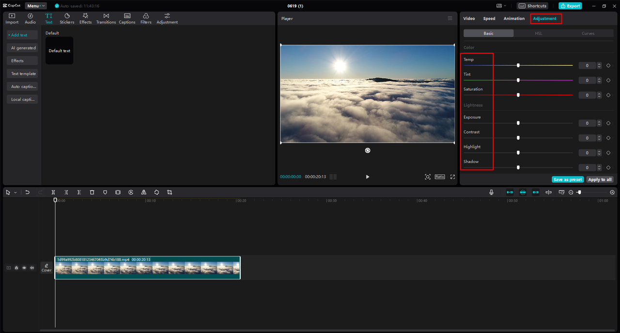
Task: Rotate the clip with rotate icon
Action: pos(156,192)
